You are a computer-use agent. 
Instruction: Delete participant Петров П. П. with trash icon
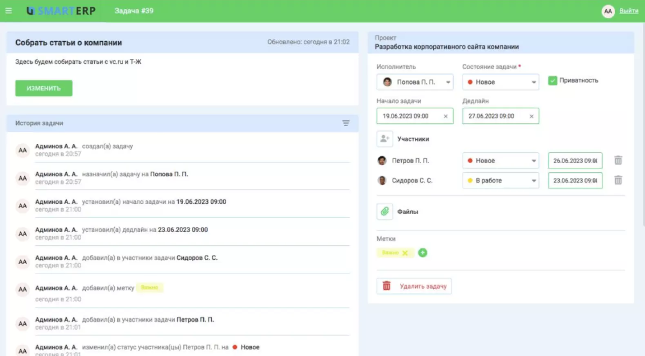[x=618, y=160]
